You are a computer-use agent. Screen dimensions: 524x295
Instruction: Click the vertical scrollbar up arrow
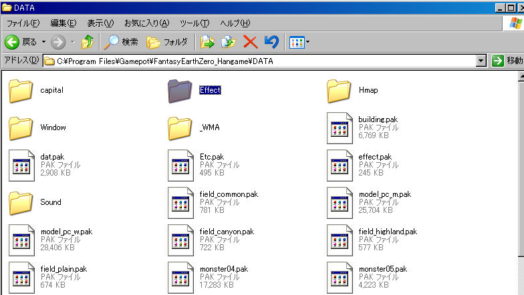pos(521,76)
